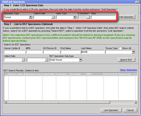The height and width of the screenshot is (116, 141).
Task: Open the BST search Collect Date end picker
Action: click(46, 60)
